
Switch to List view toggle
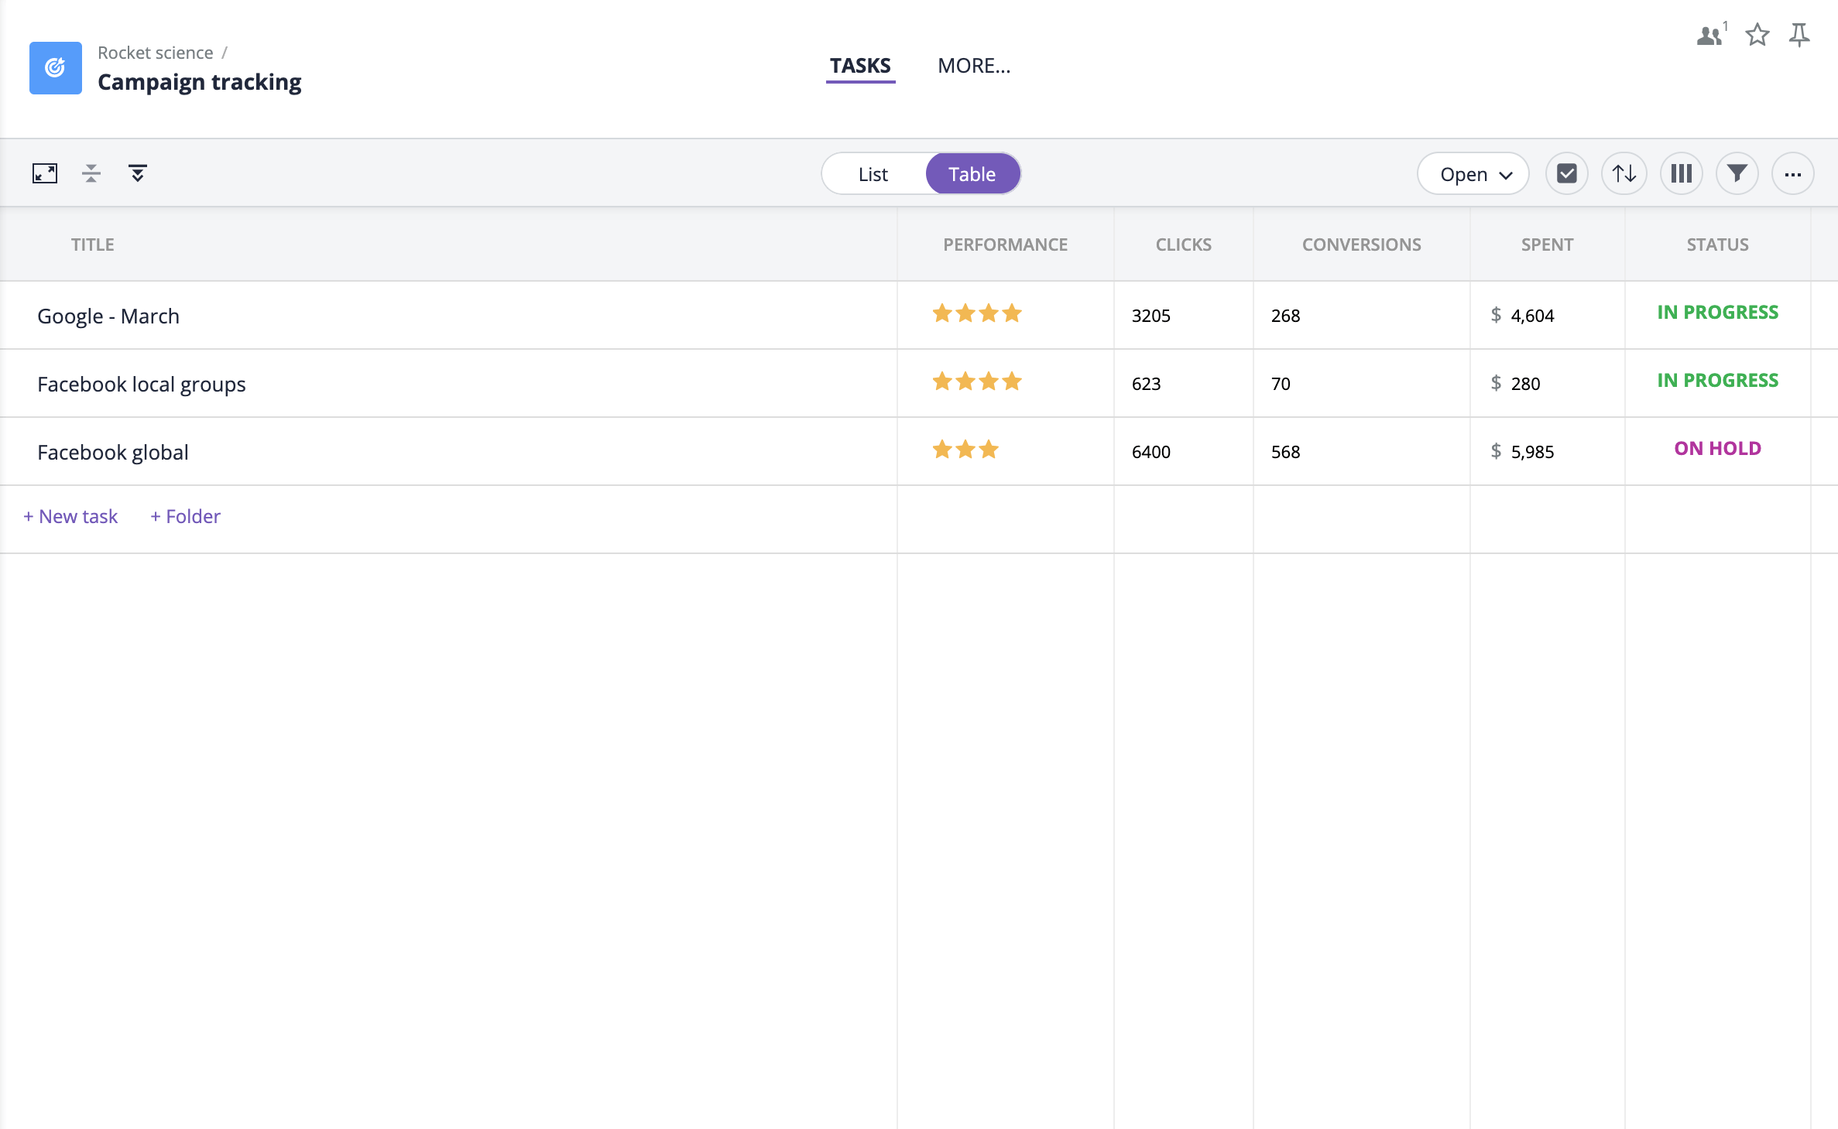point(872,173)
